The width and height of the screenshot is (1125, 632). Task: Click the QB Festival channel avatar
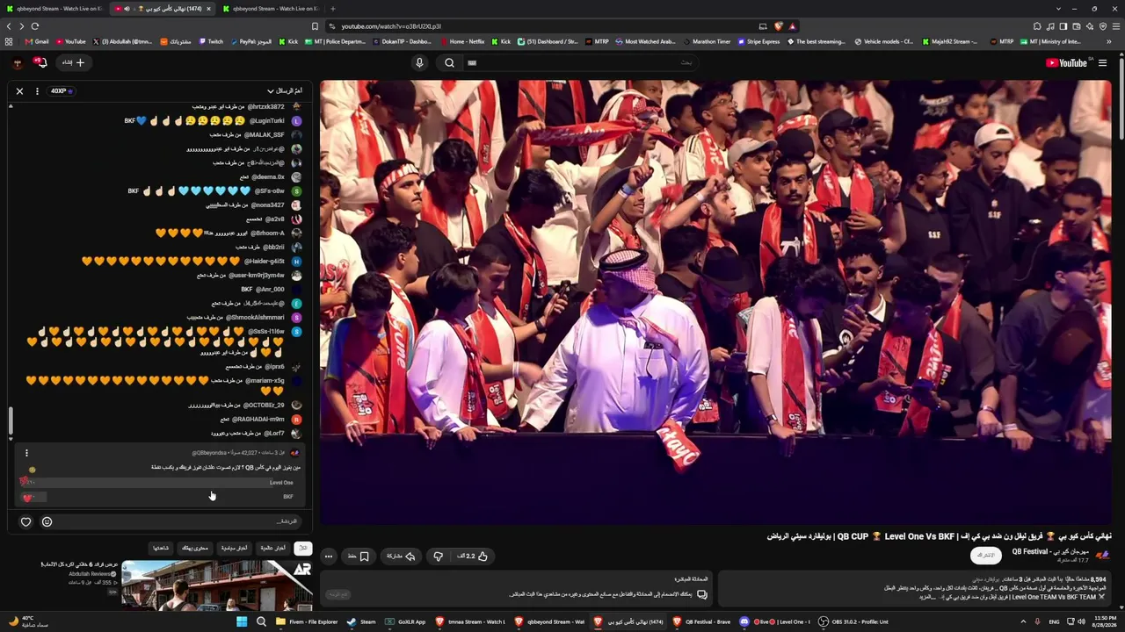click(x=1103, y=555)
